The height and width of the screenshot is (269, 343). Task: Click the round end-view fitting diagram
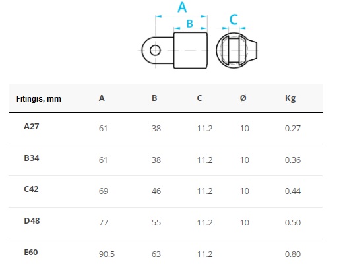[x=237, y=50]
